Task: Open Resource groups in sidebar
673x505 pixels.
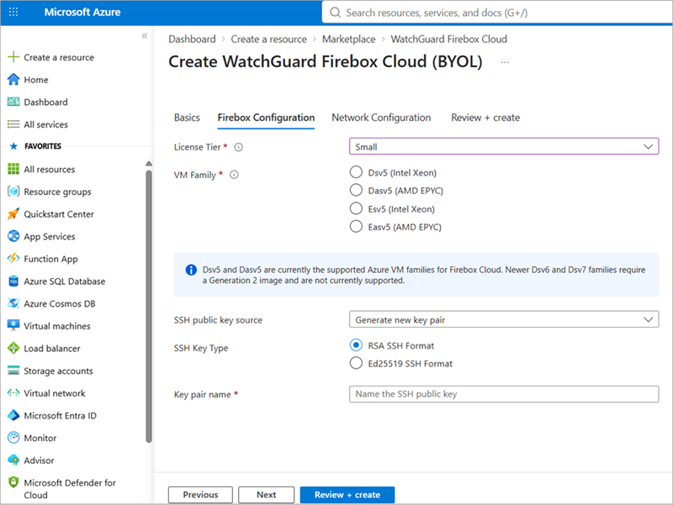Action: tap(57, 192)
